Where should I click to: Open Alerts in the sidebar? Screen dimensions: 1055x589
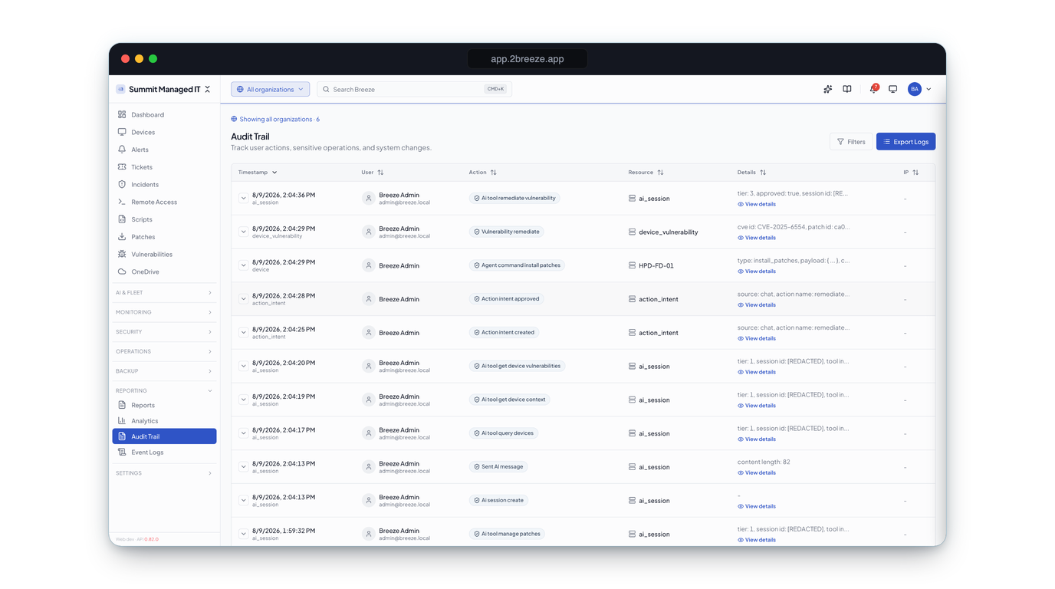click(164, 150)
